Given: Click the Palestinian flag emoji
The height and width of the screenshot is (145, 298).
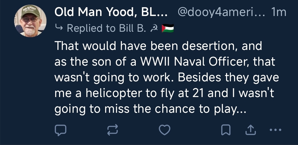Looking at the screenshot, I should point(167,28).
